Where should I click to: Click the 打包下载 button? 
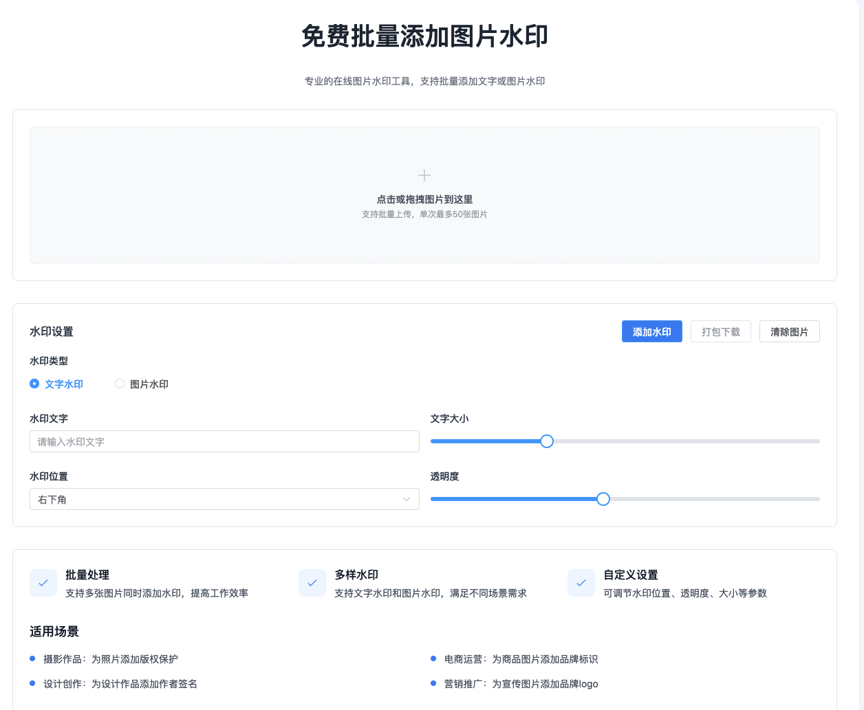(x=721, y=331)
